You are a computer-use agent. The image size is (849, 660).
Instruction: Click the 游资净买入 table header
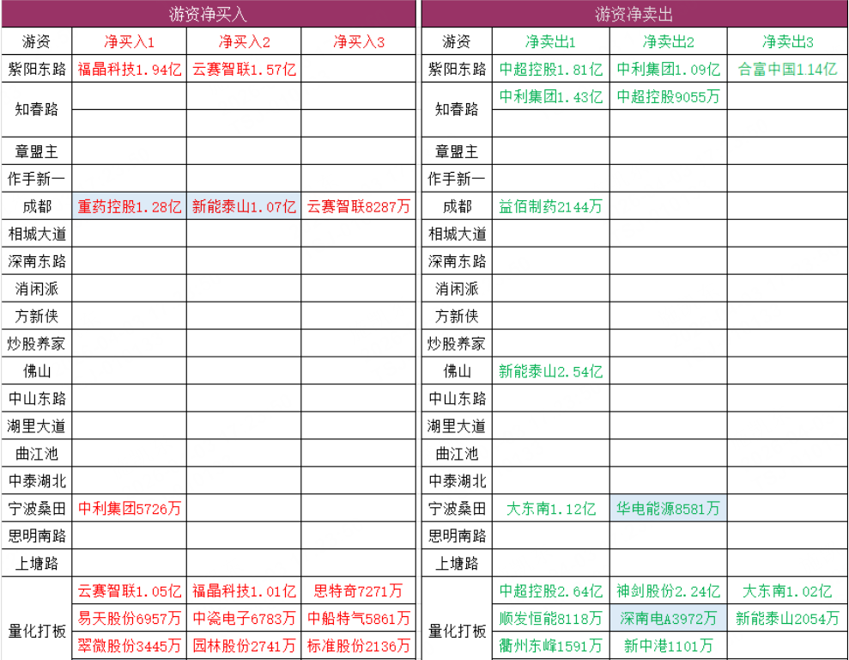tap(209, 14)
